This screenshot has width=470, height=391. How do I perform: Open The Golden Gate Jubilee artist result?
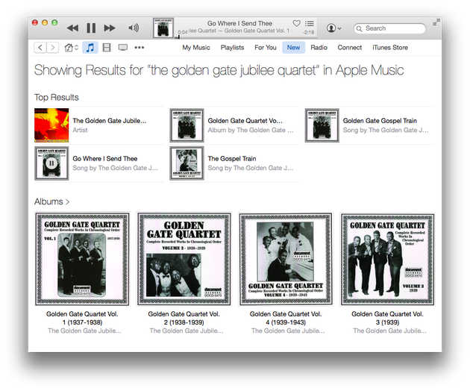click(110, 121)
